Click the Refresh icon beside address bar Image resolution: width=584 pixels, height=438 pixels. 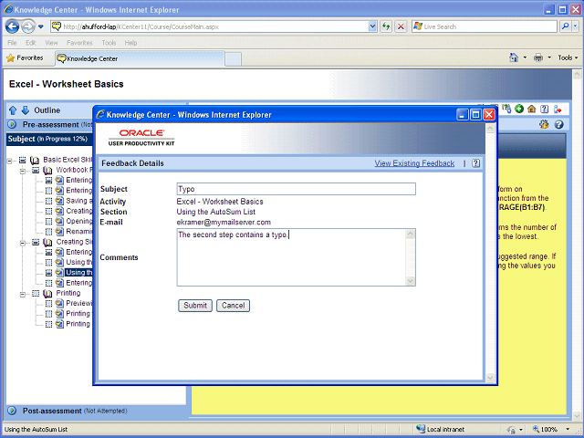(x=386, y=26)
